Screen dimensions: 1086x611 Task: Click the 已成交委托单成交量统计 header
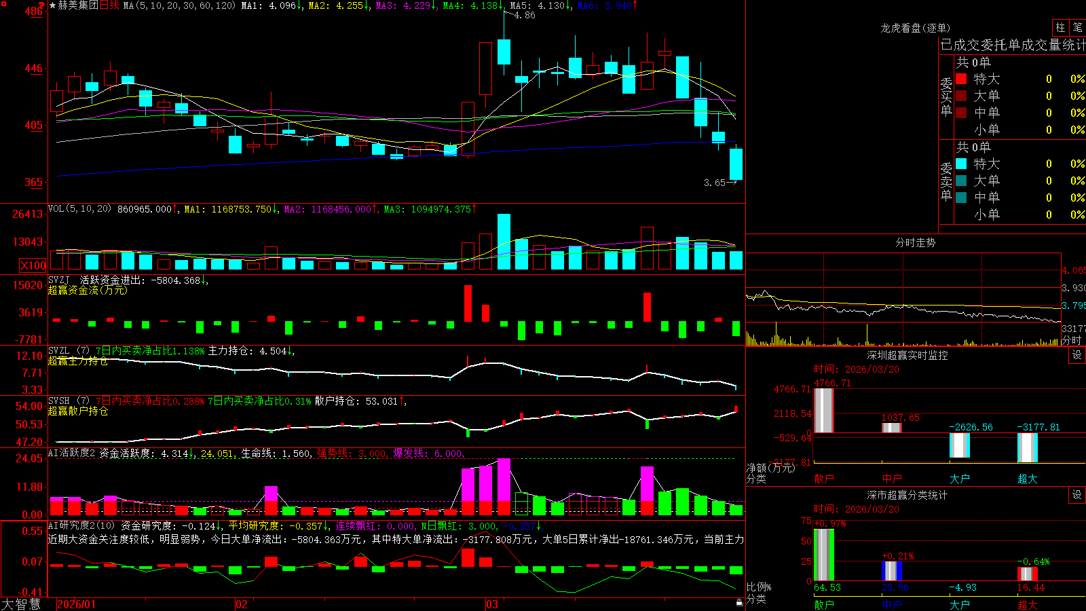point(1013,45)
